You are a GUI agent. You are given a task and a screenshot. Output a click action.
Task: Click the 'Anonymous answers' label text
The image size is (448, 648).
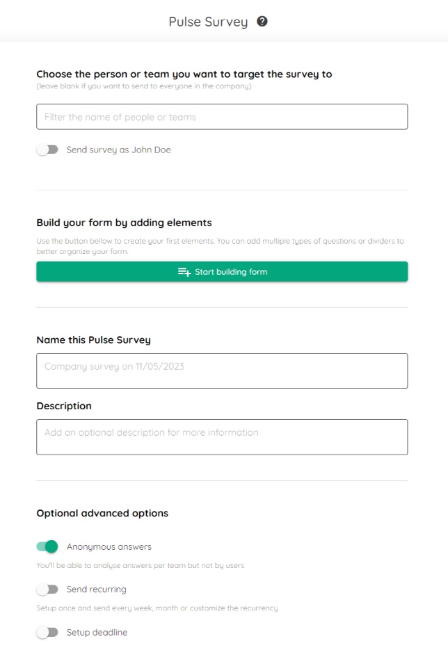(x=109, y=547)
